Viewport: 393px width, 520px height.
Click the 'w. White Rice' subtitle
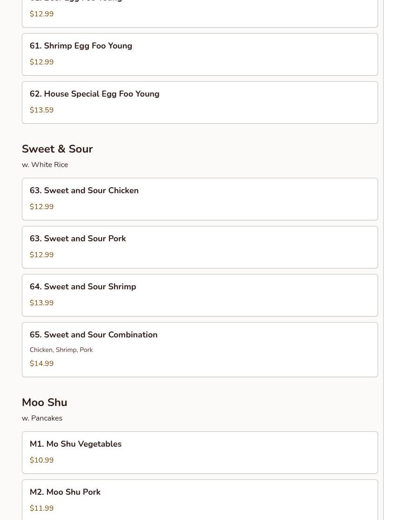(45, 165)
